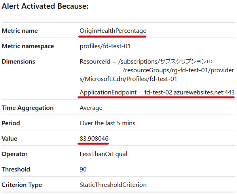Select the OriginHealthPercentage metric name value
Viewport: 237px width, 194px height.
tap(113, 31)
